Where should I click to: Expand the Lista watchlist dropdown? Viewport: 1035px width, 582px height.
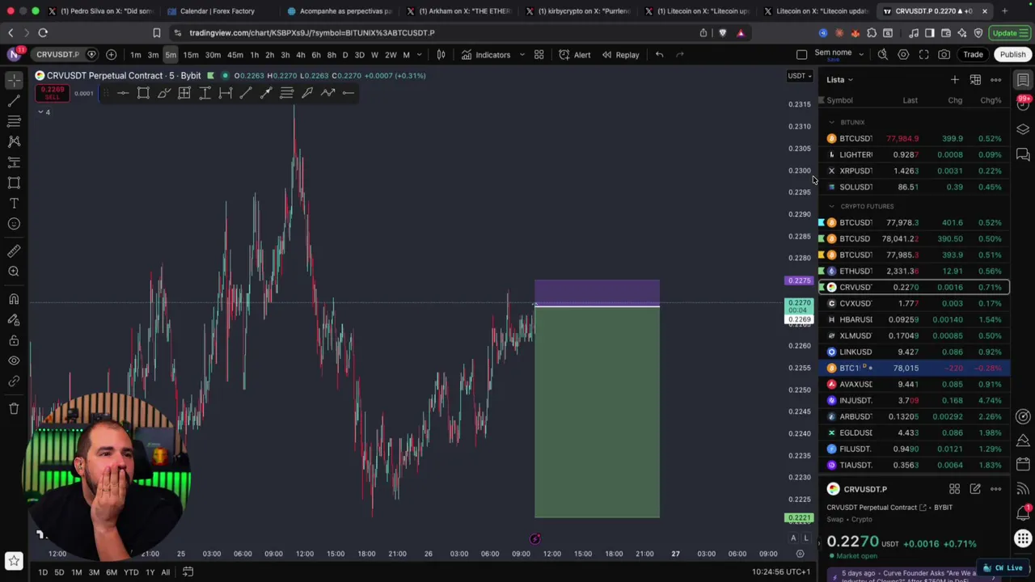click(x=839, y=79)
